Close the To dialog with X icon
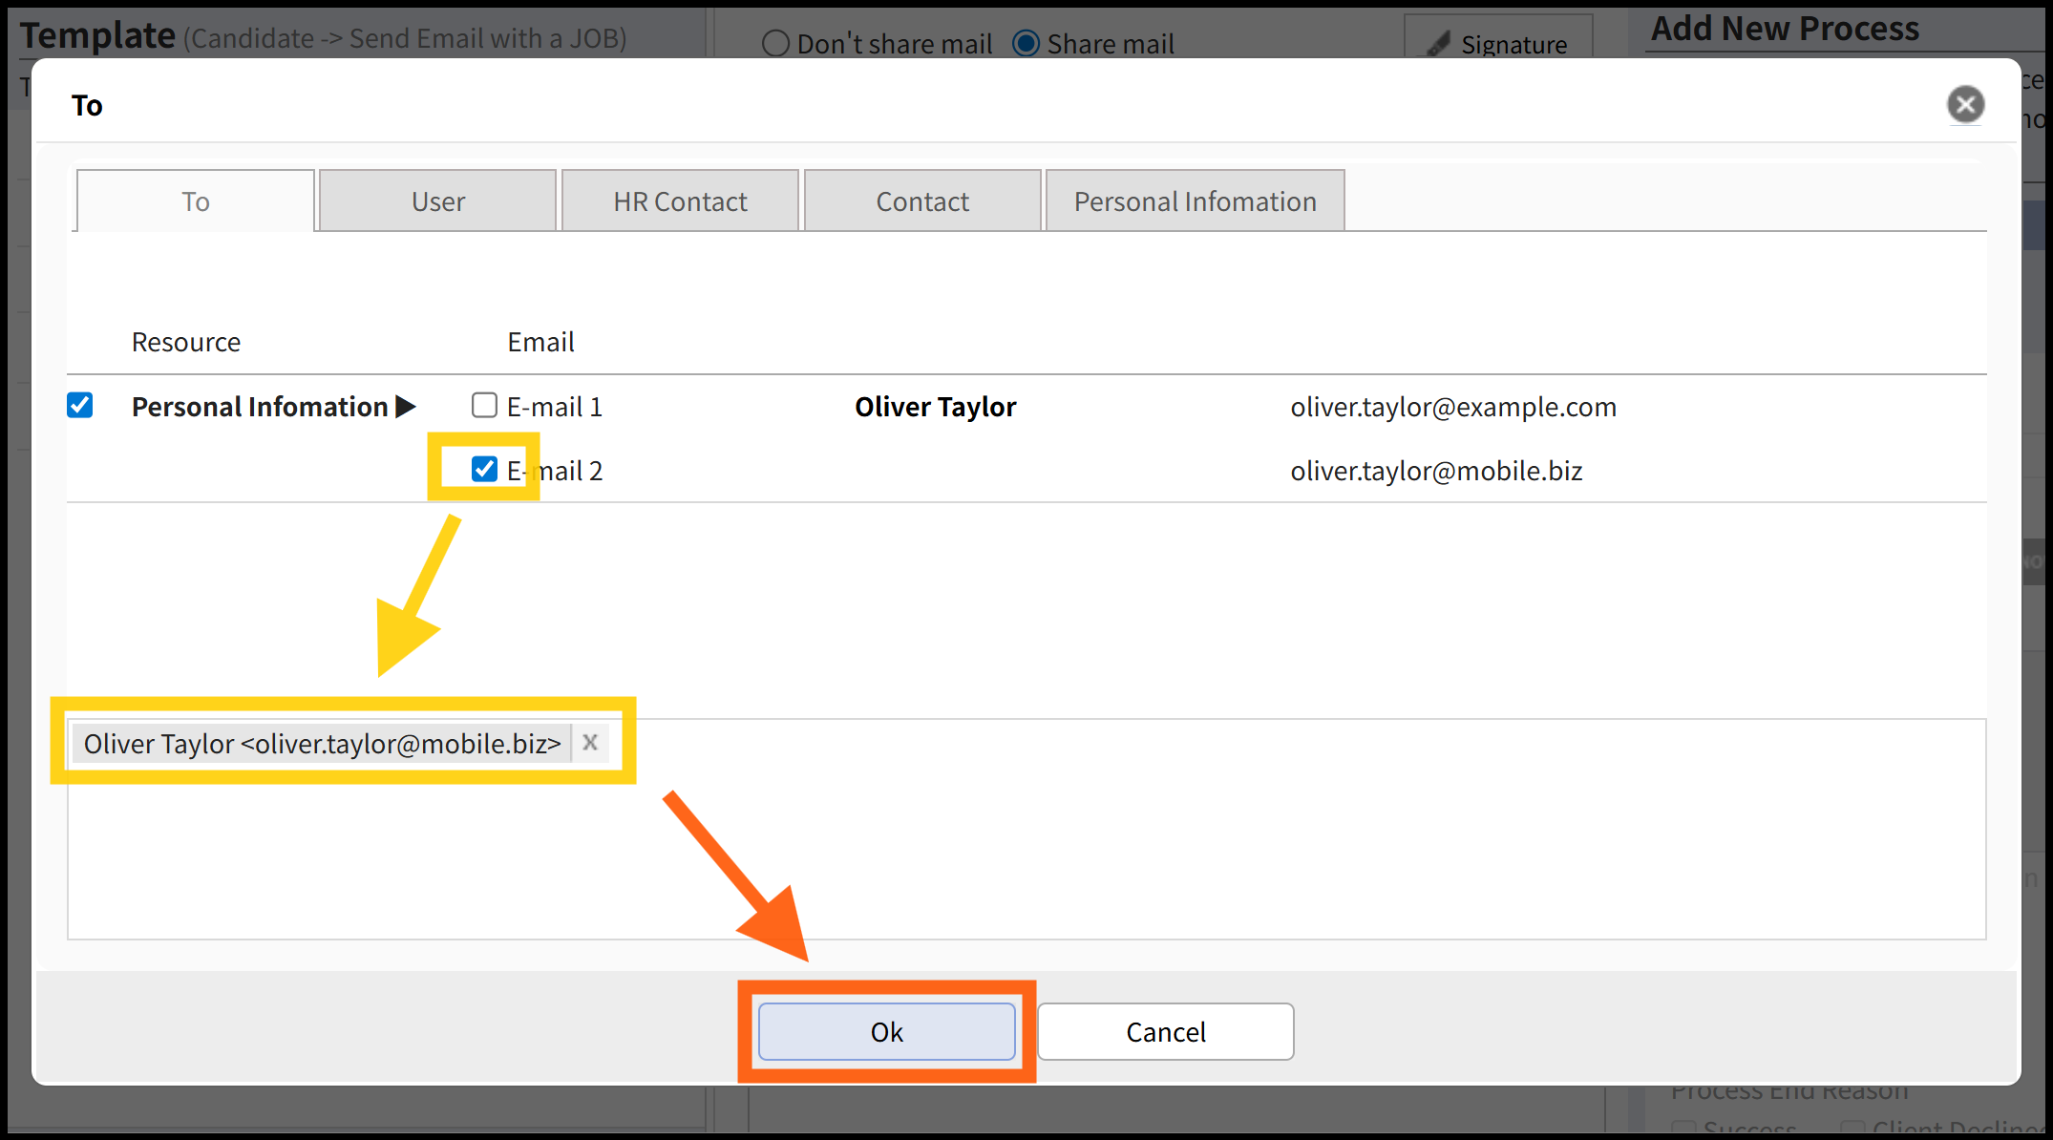Image resolution: width=2053 pixels, height=1140 pixels. coord(1965,104)
